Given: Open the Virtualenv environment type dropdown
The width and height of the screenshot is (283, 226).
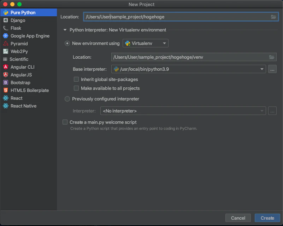Looking at the screenshot, I should [146, 44].
